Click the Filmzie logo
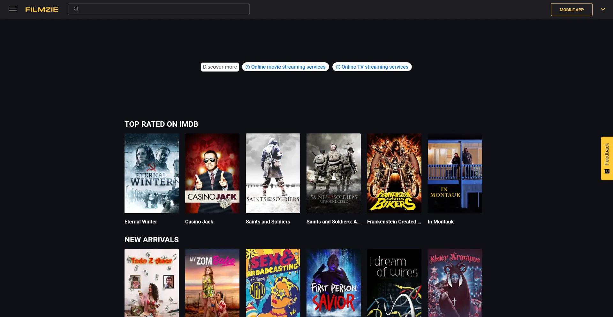 [x=42, y=9]
